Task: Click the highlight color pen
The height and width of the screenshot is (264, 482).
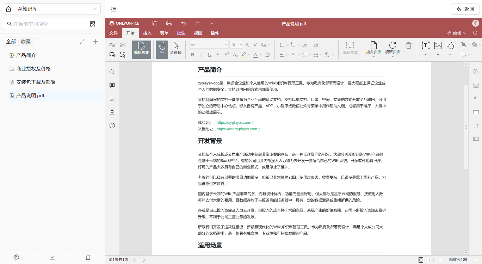Action: coord(244,55)
